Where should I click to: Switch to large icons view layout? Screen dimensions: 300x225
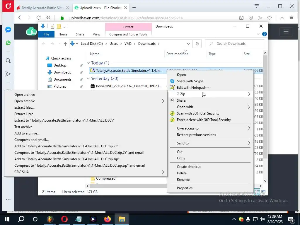coord(263,191)
